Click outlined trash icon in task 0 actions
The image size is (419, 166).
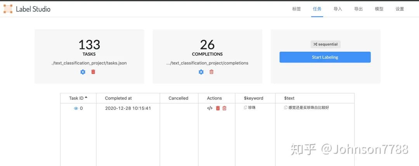225,108
